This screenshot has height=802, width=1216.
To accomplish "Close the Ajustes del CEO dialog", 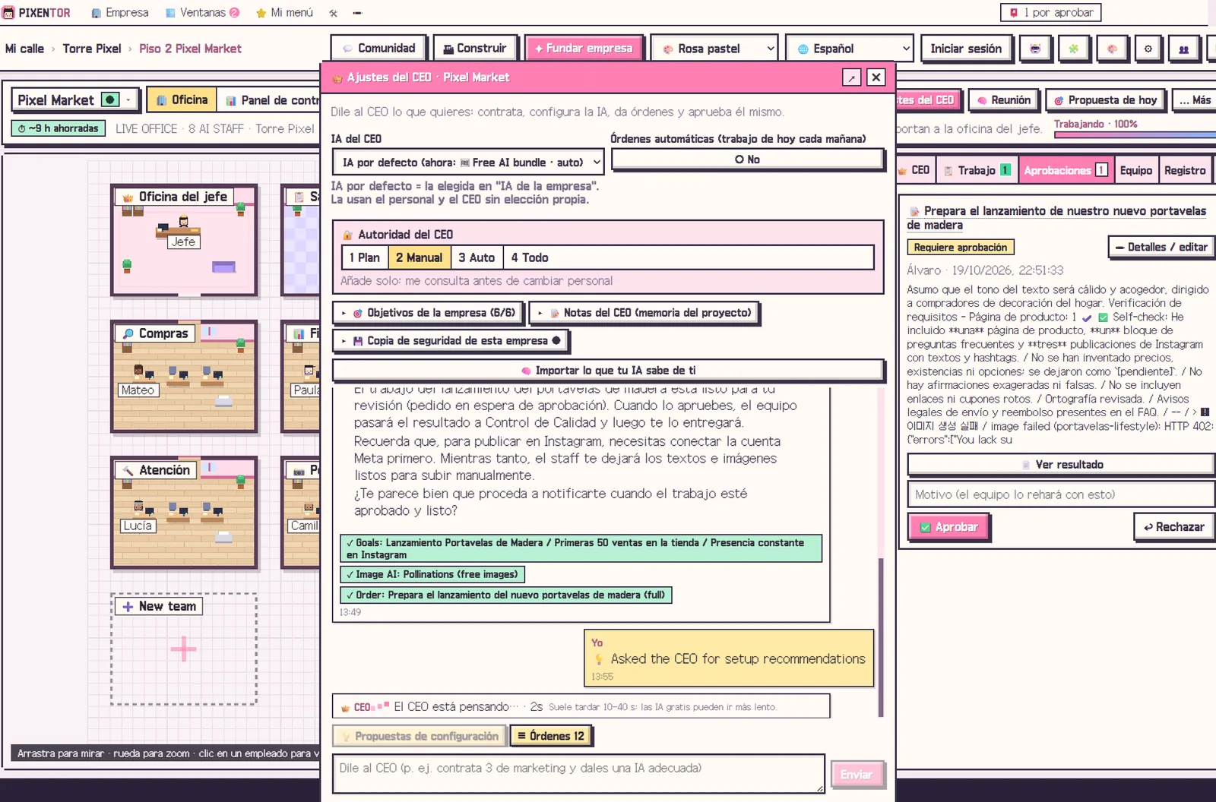I will point(876,77).
